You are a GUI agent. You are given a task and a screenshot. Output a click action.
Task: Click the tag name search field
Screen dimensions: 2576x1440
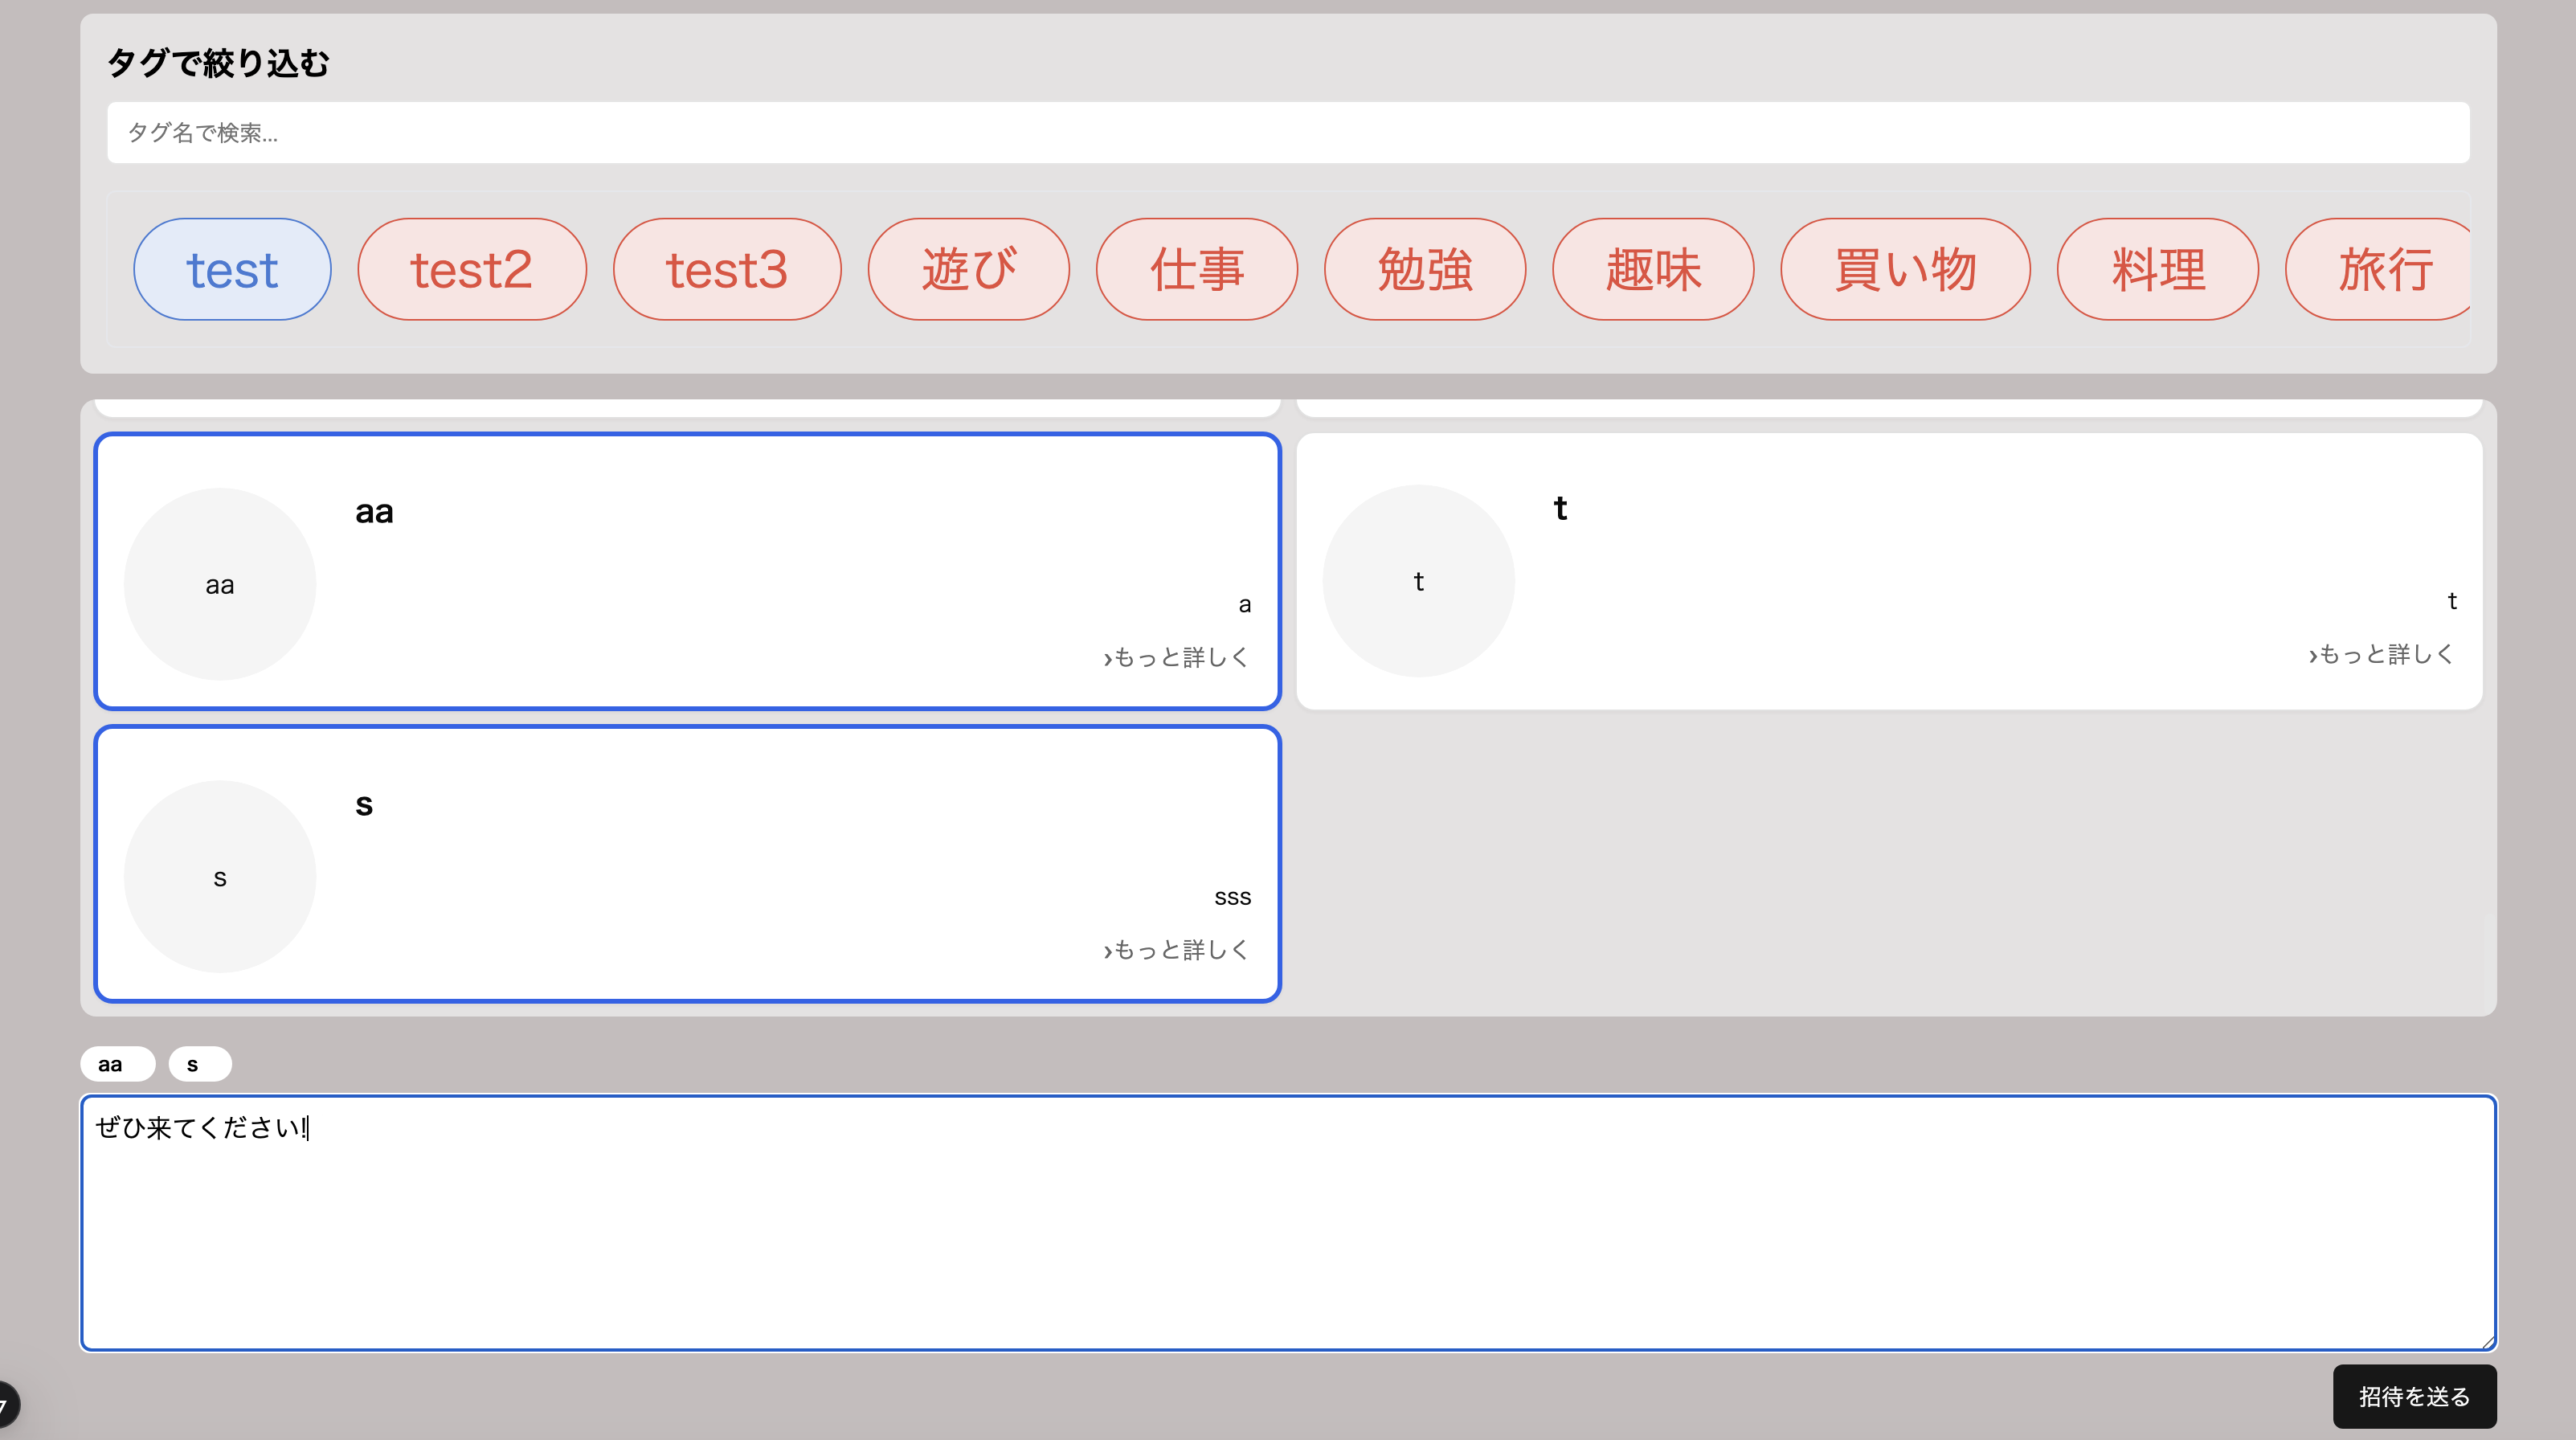coord(1287,132)
